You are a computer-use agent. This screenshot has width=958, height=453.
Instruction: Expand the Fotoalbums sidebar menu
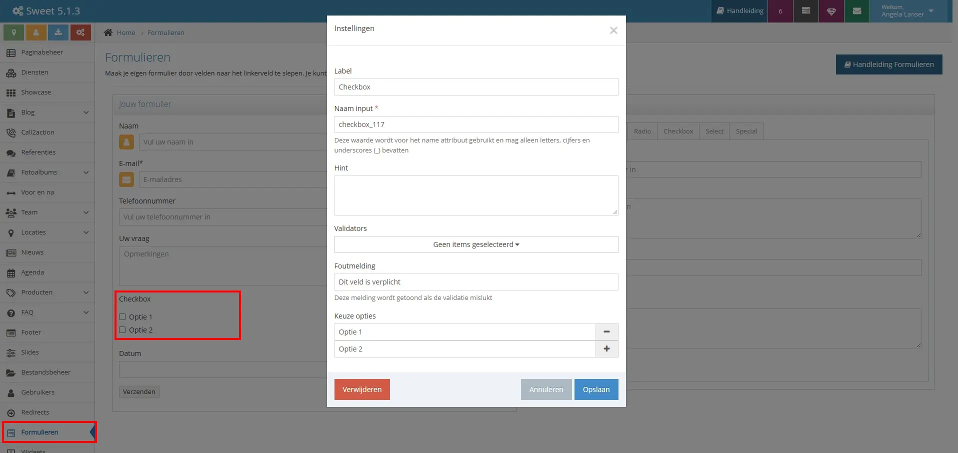[47, 172]
